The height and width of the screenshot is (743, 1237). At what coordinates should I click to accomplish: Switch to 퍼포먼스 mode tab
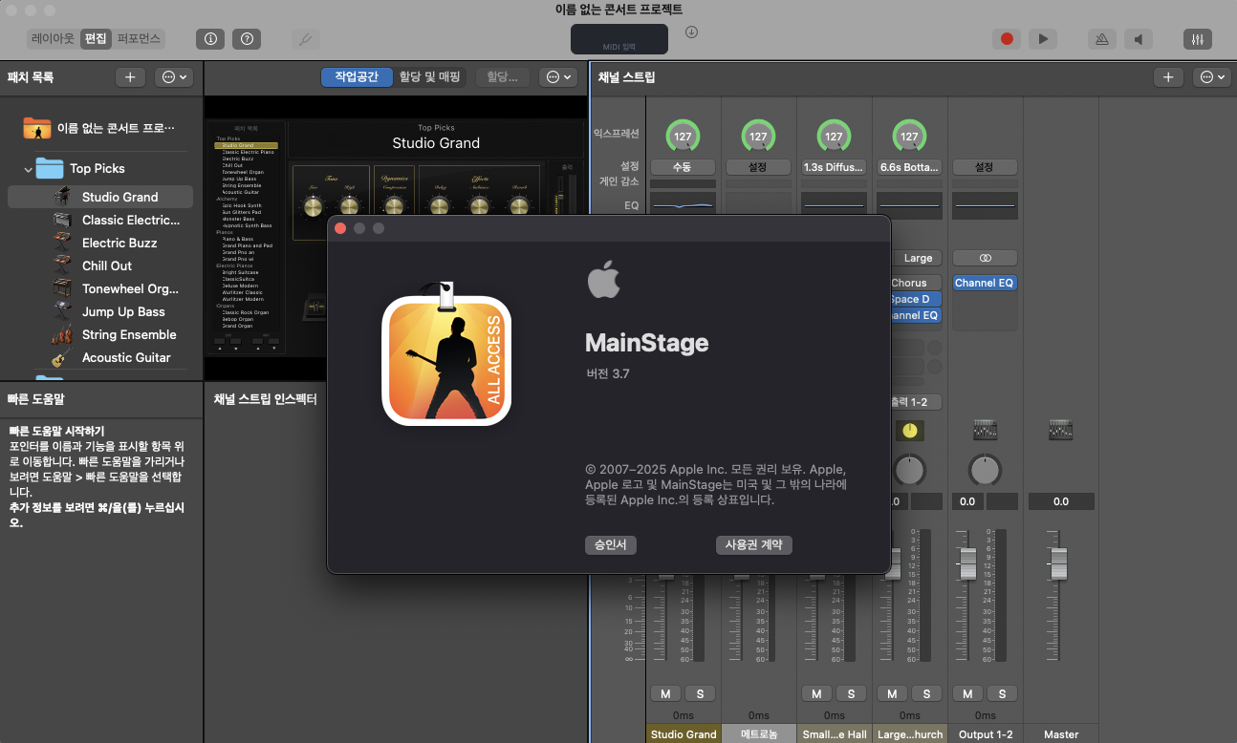[140, 39]
